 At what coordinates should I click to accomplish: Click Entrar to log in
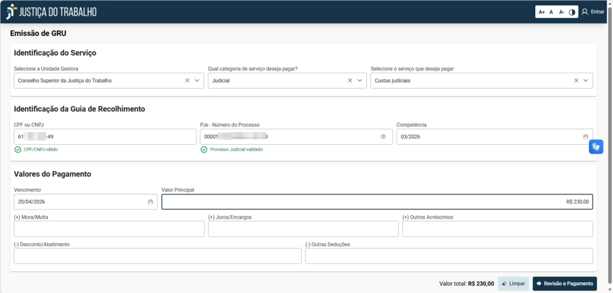click(593, 12)
